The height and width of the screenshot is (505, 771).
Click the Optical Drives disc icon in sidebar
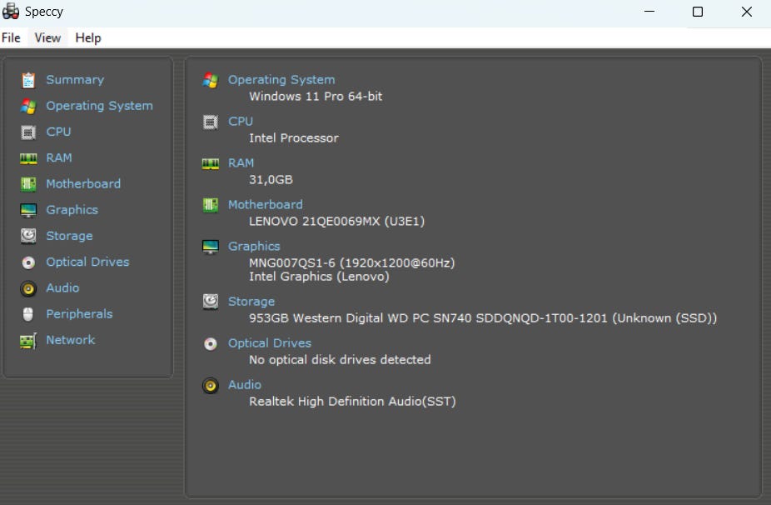pyautogui.click(x=28, y=262)
